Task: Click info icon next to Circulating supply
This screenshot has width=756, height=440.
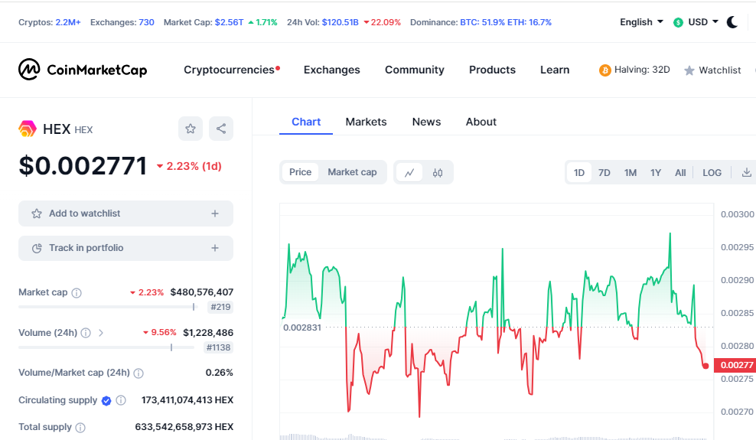Action: [121, 400]
